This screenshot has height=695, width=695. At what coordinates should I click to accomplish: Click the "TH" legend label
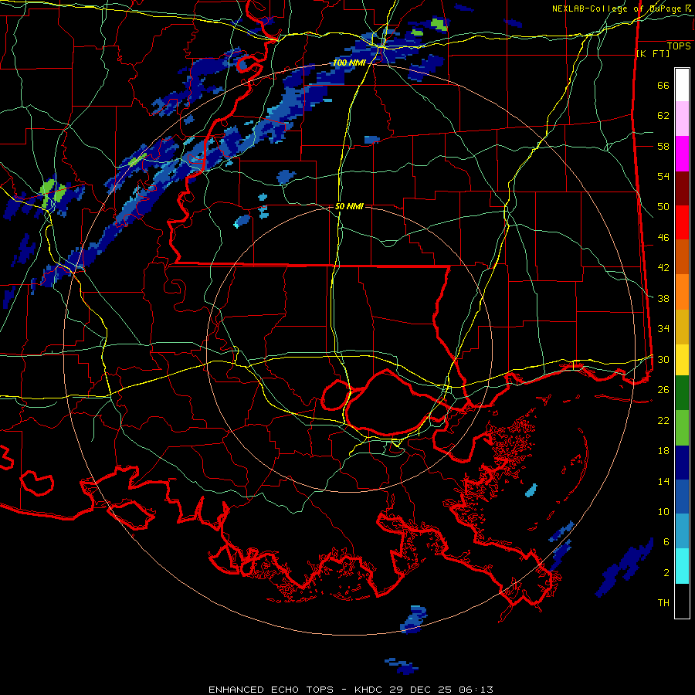tap(663, 603)
